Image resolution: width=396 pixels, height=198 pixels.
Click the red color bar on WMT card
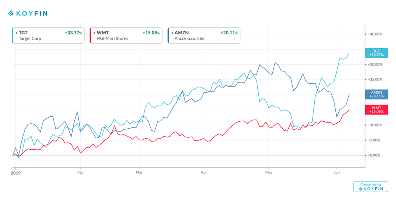[x=90, y=35]
